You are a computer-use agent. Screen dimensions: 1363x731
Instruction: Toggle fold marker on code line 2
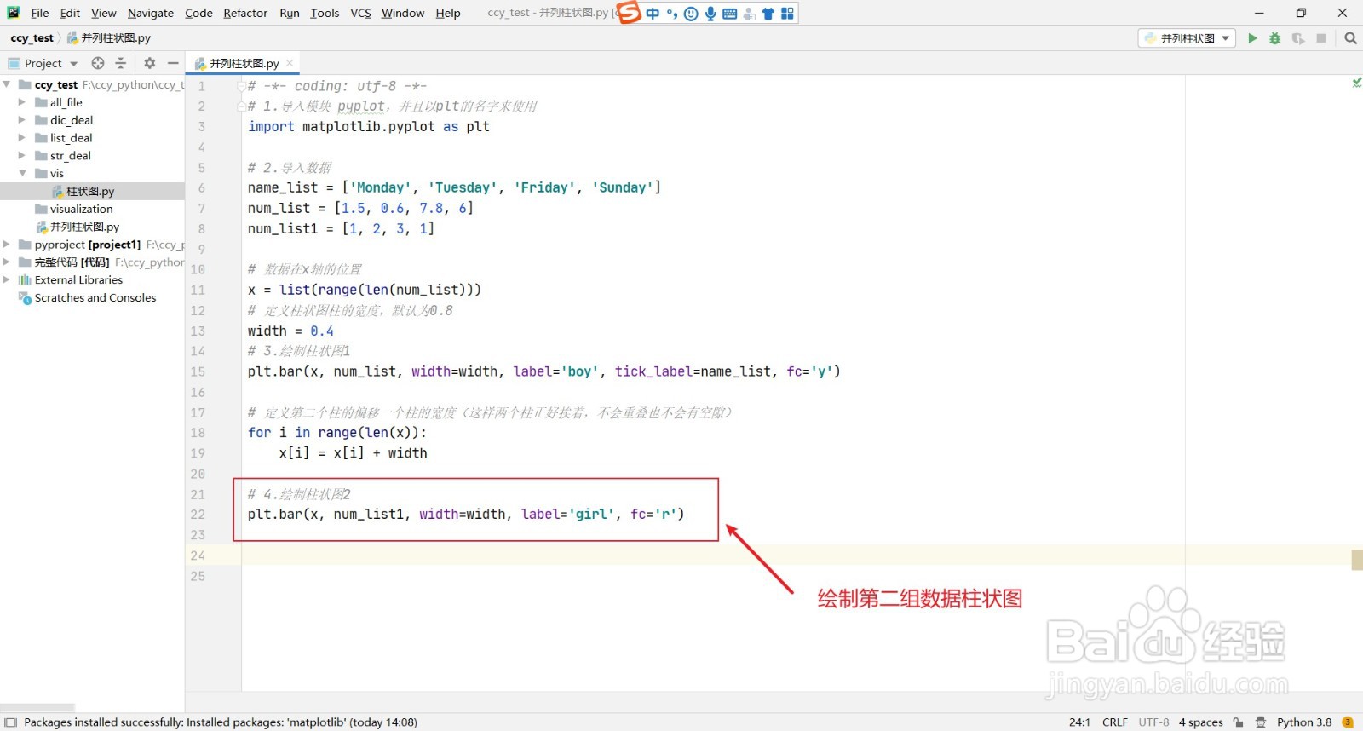(x=242, y=106)
